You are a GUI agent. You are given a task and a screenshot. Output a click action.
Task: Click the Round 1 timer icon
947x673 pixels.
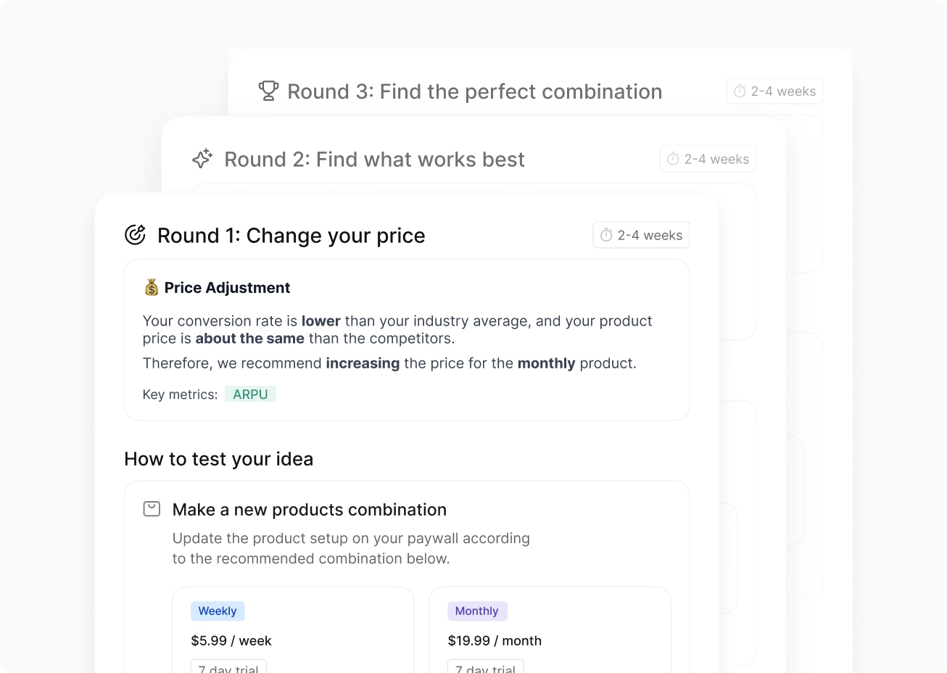click(x=606, y=235)
